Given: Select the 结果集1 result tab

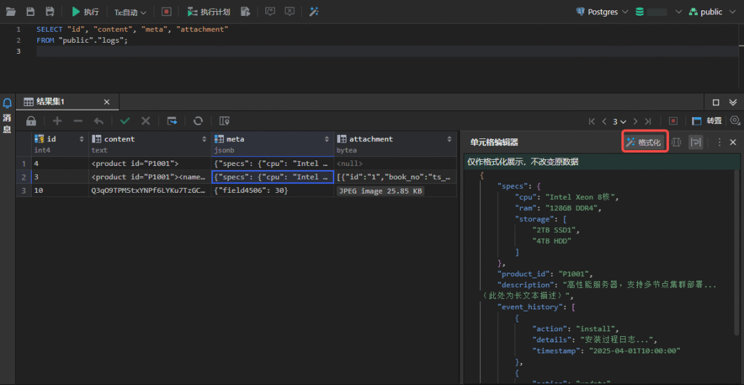Looking at the screenshot, I should [50, 102].
